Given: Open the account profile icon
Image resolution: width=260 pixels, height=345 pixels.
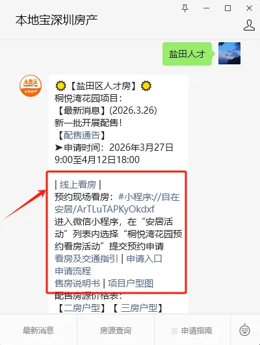Looking at the screenshot, I should (x=249, y=25).
